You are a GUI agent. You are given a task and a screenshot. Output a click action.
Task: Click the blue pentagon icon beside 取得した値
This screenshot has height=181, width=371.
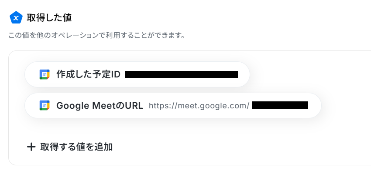point(16,18)
